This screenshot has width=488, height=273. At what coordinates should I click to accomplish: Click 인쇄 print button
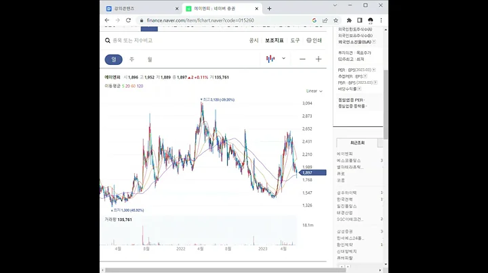coord(314,41)
